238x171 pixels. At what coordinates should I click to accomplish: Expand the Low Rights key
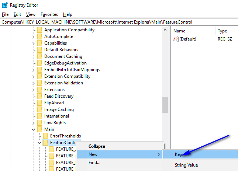coord(33,123)
